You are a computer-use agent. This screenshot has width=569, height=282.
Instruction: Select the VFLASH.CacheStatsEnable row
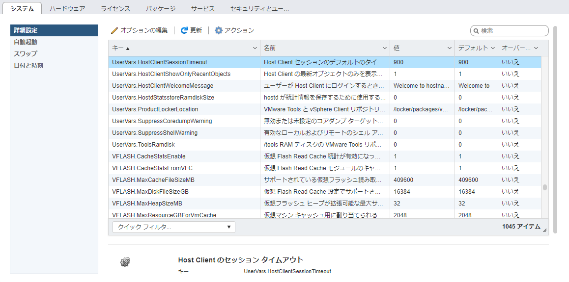[325, 156]
